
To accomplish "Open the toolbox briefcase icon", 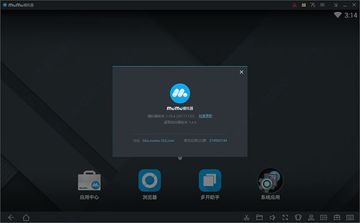I will click(x=337, y=217).
